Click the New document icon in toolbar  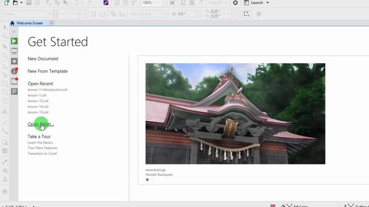(6, 2)
